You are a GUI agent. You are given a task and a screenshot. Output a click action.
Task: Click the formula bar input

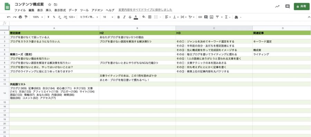pos(160,23)
